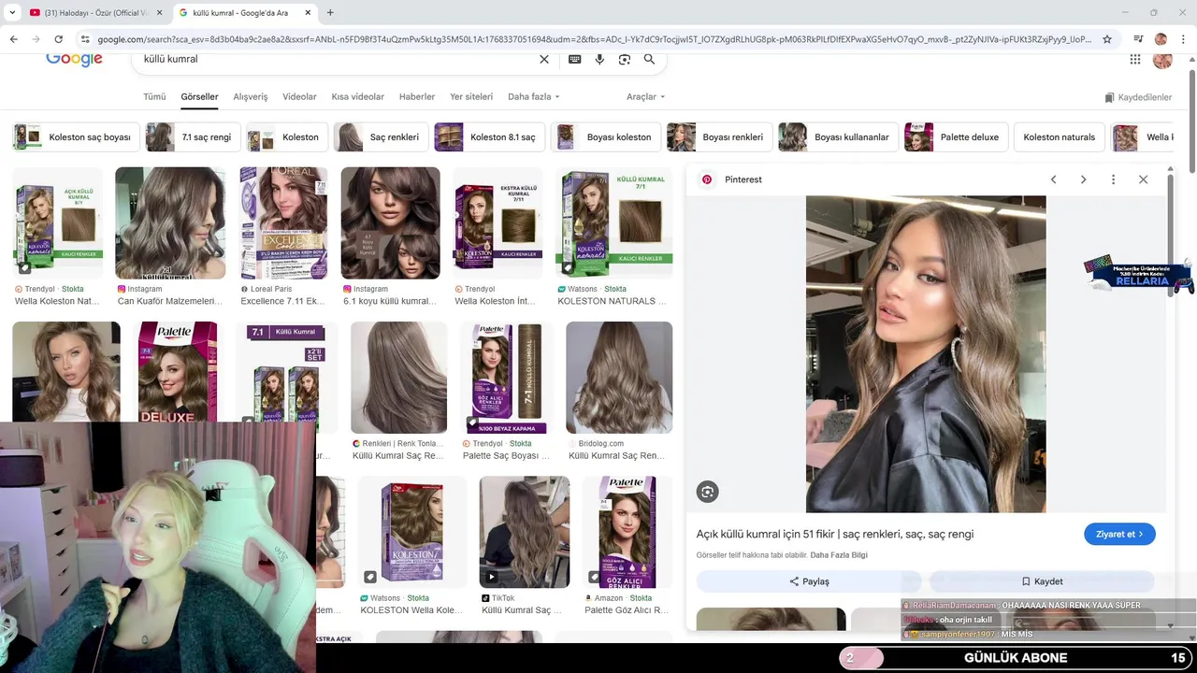View site information icon in address bar
The width and height of the screenshot is (1197, 673).
coord(85,39)
